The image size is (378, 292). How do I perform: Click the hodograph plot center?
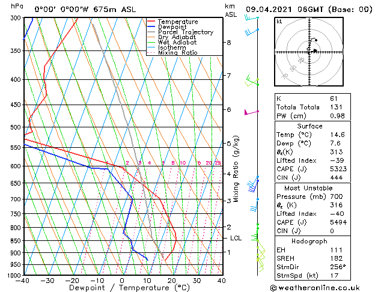tap(309, 52)
